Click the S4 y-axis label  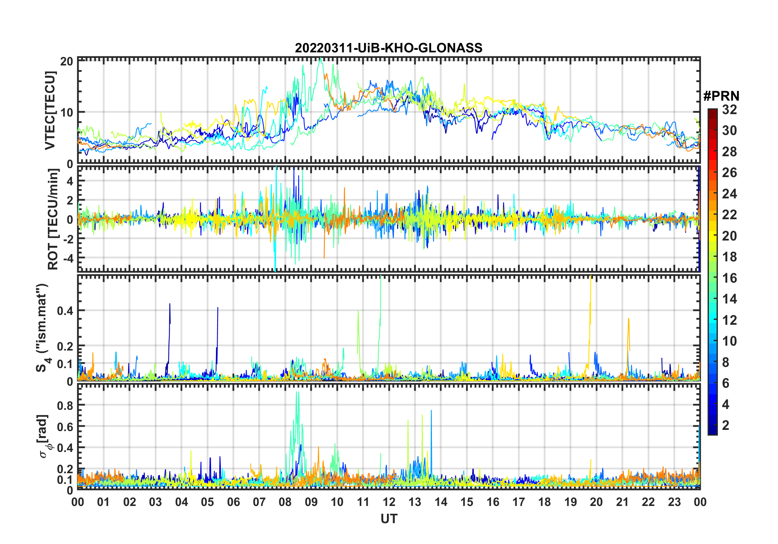(x=42, y=328)
